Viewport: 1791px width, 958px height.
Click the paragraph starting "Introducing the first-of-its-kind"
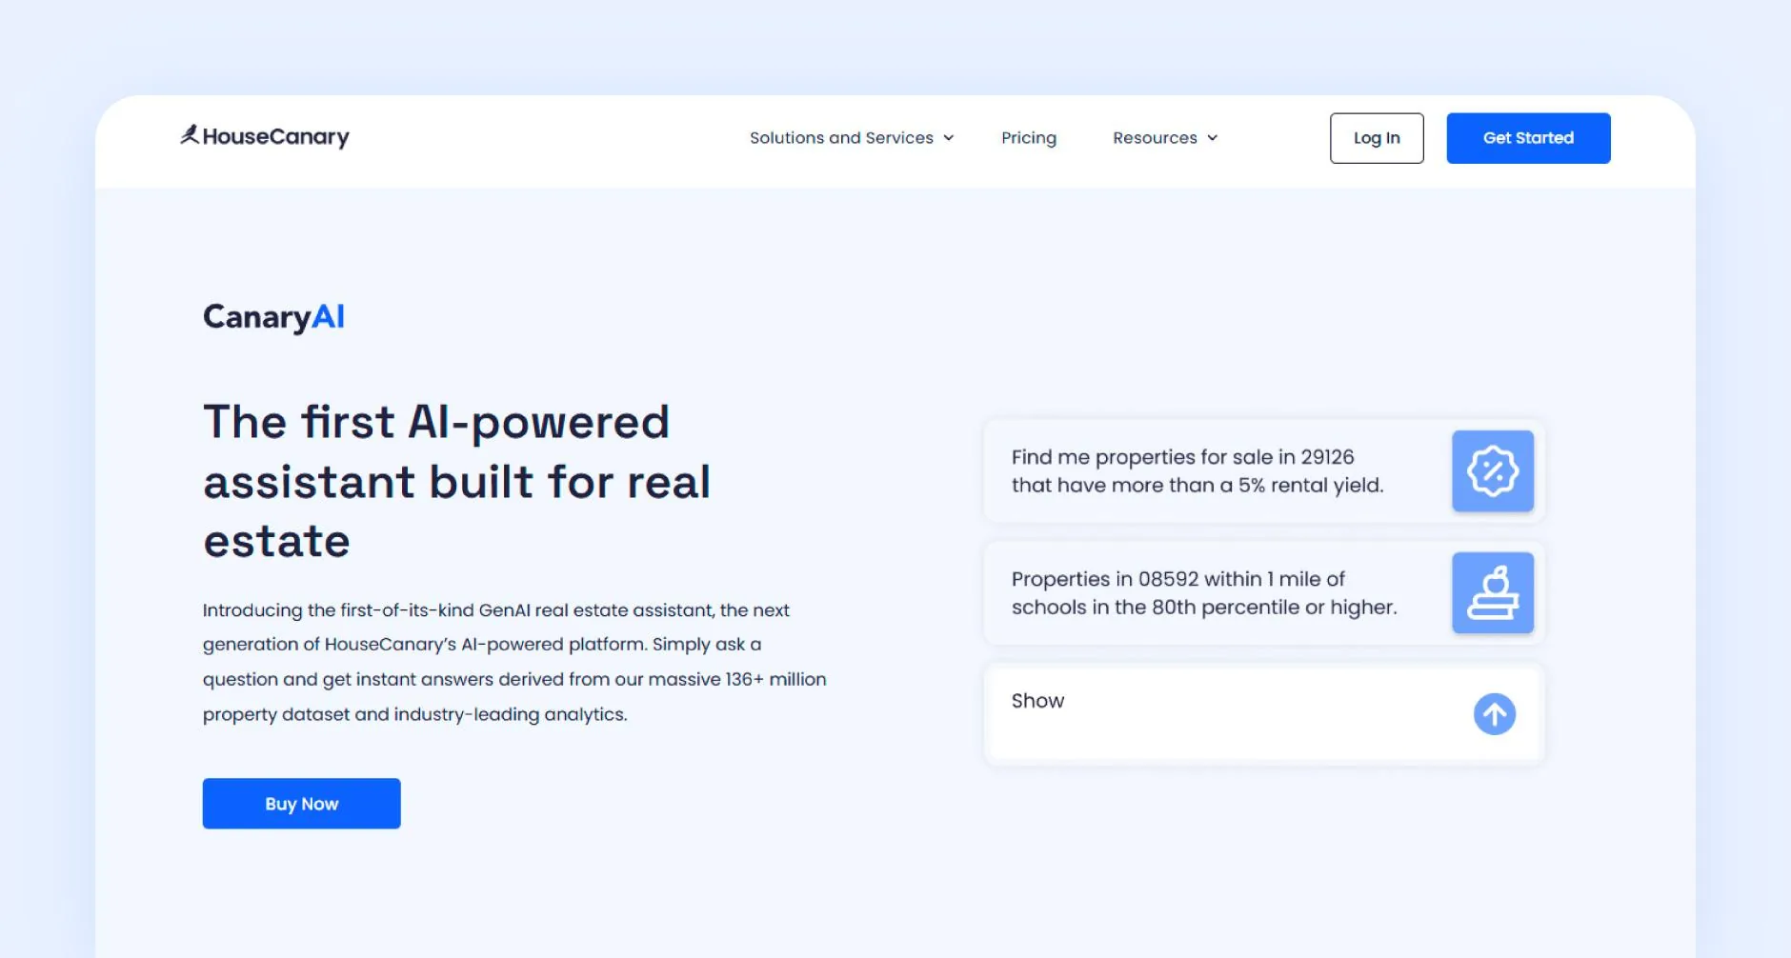coord(514,662)
